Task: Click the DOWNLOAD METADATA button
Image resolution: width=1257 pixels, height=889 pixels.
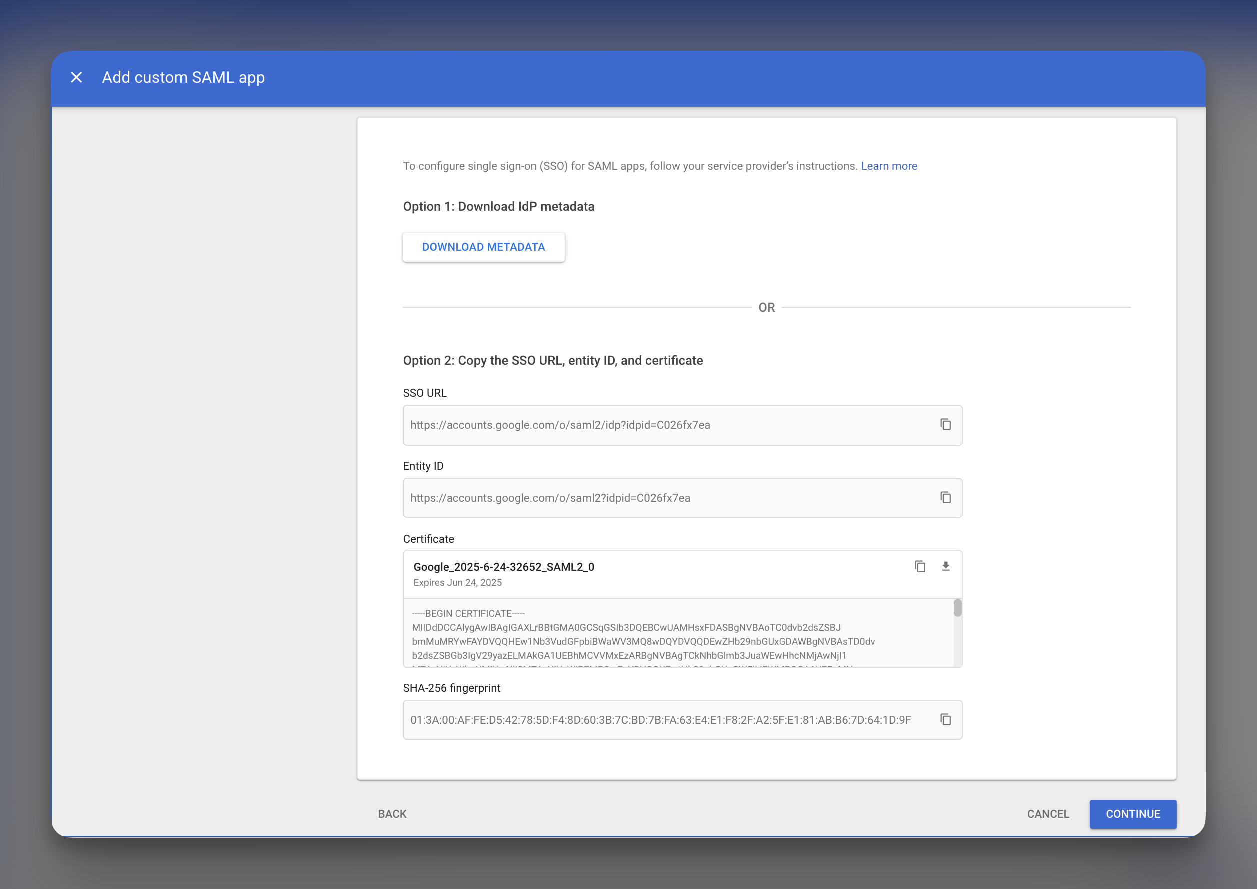Action: click(x=483, y=247)
